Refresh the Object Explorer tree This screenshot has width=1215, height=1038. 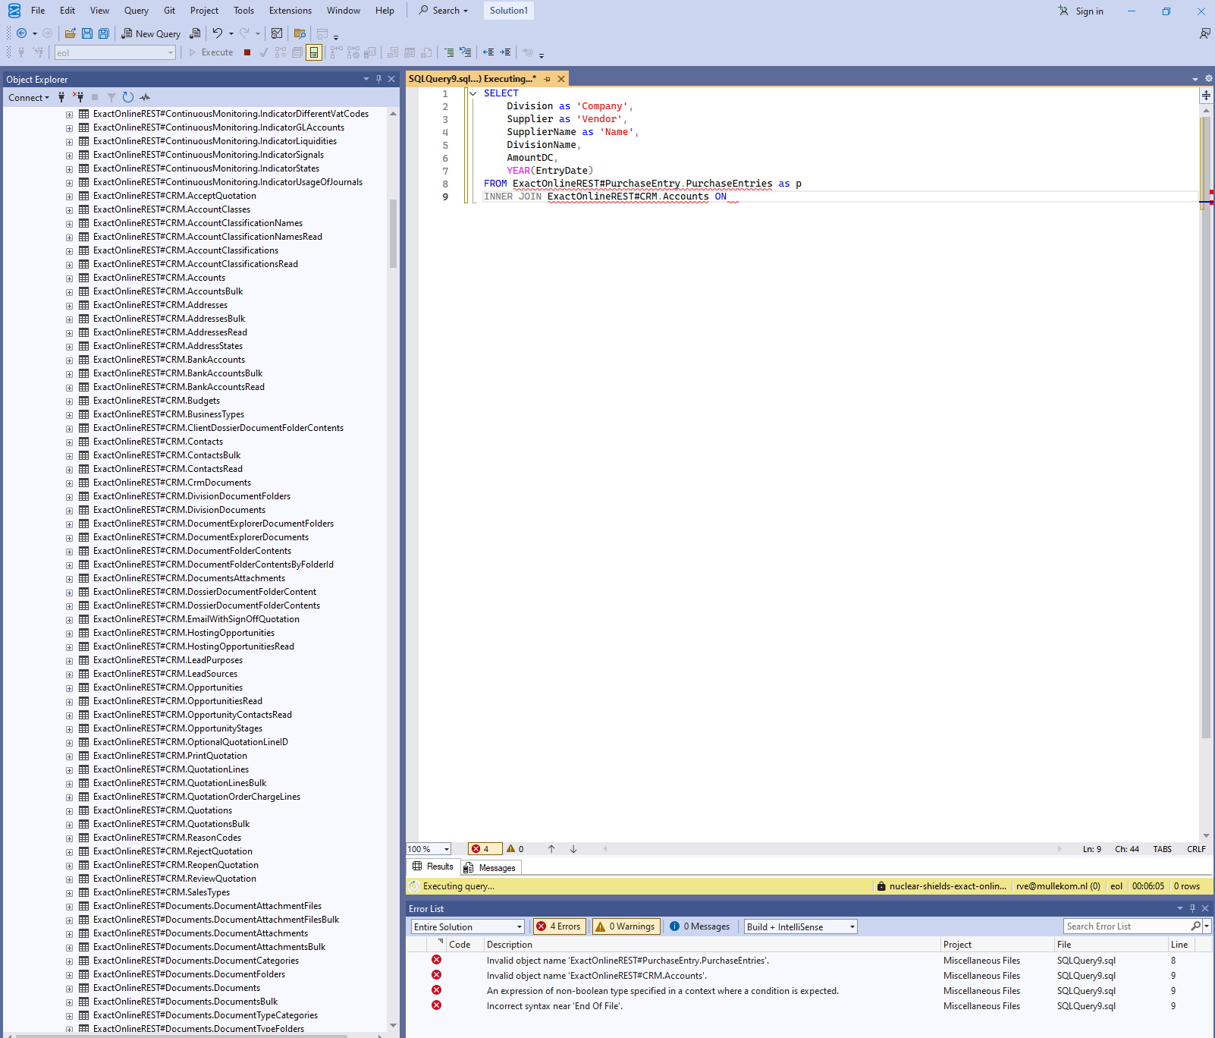coord(128,97)
